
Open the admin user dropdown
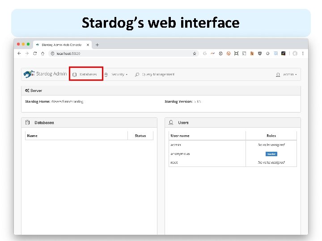point(288,75)
